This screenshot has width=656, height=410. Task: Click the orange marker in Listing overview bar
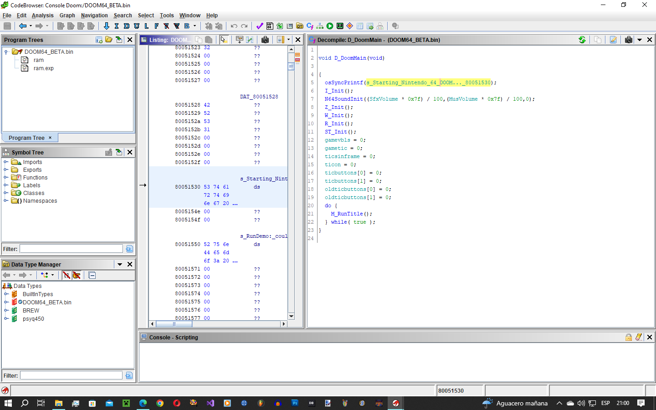coord(297,55)
